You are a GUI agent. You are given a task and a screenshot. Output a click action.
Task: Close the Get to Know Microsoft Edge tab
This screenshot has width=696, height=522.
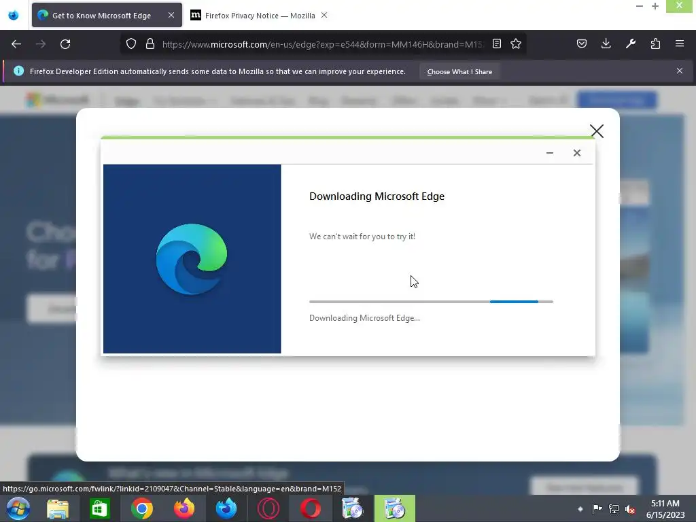click(171, 15)
